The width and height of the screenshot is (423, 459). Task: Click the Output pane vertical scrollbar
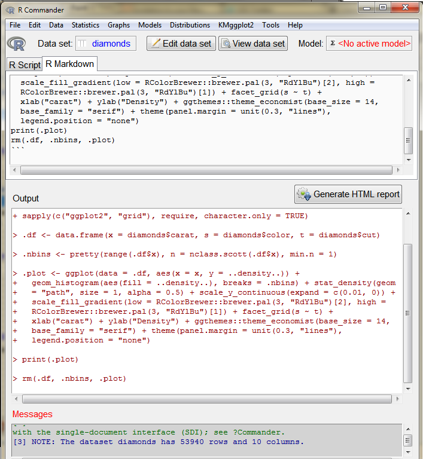pyautogui.click(x=408, y=311)
